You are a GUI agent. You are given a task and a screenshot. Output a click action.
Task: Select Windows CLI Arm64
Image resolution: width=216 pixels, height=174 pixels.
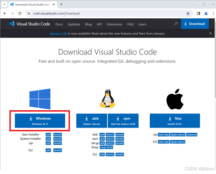(58, 150)
